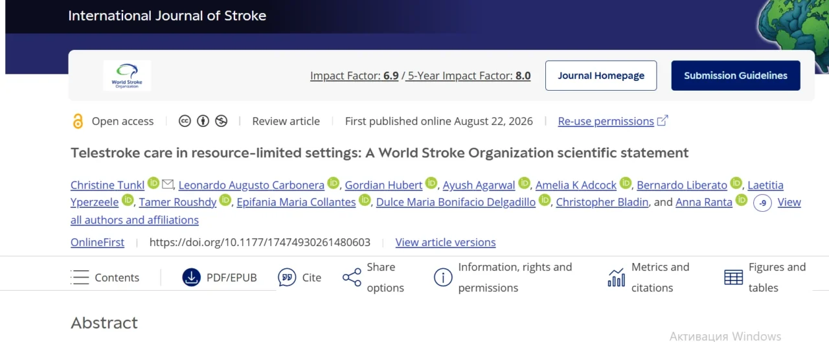Click the Metrics bar chart icon
The image size is (829, 342).
pos(617,277)
